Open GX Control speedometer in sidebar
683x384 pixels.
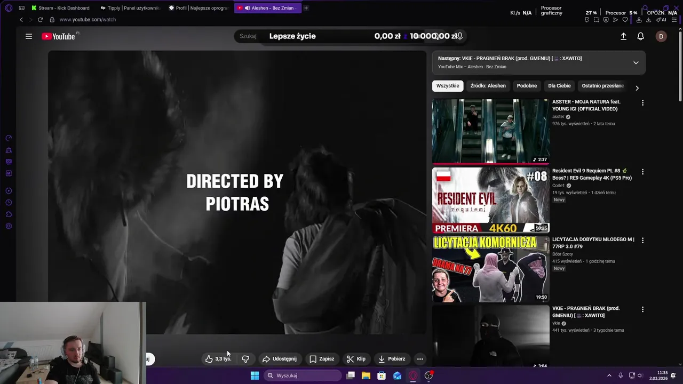(x=9, y=138)
